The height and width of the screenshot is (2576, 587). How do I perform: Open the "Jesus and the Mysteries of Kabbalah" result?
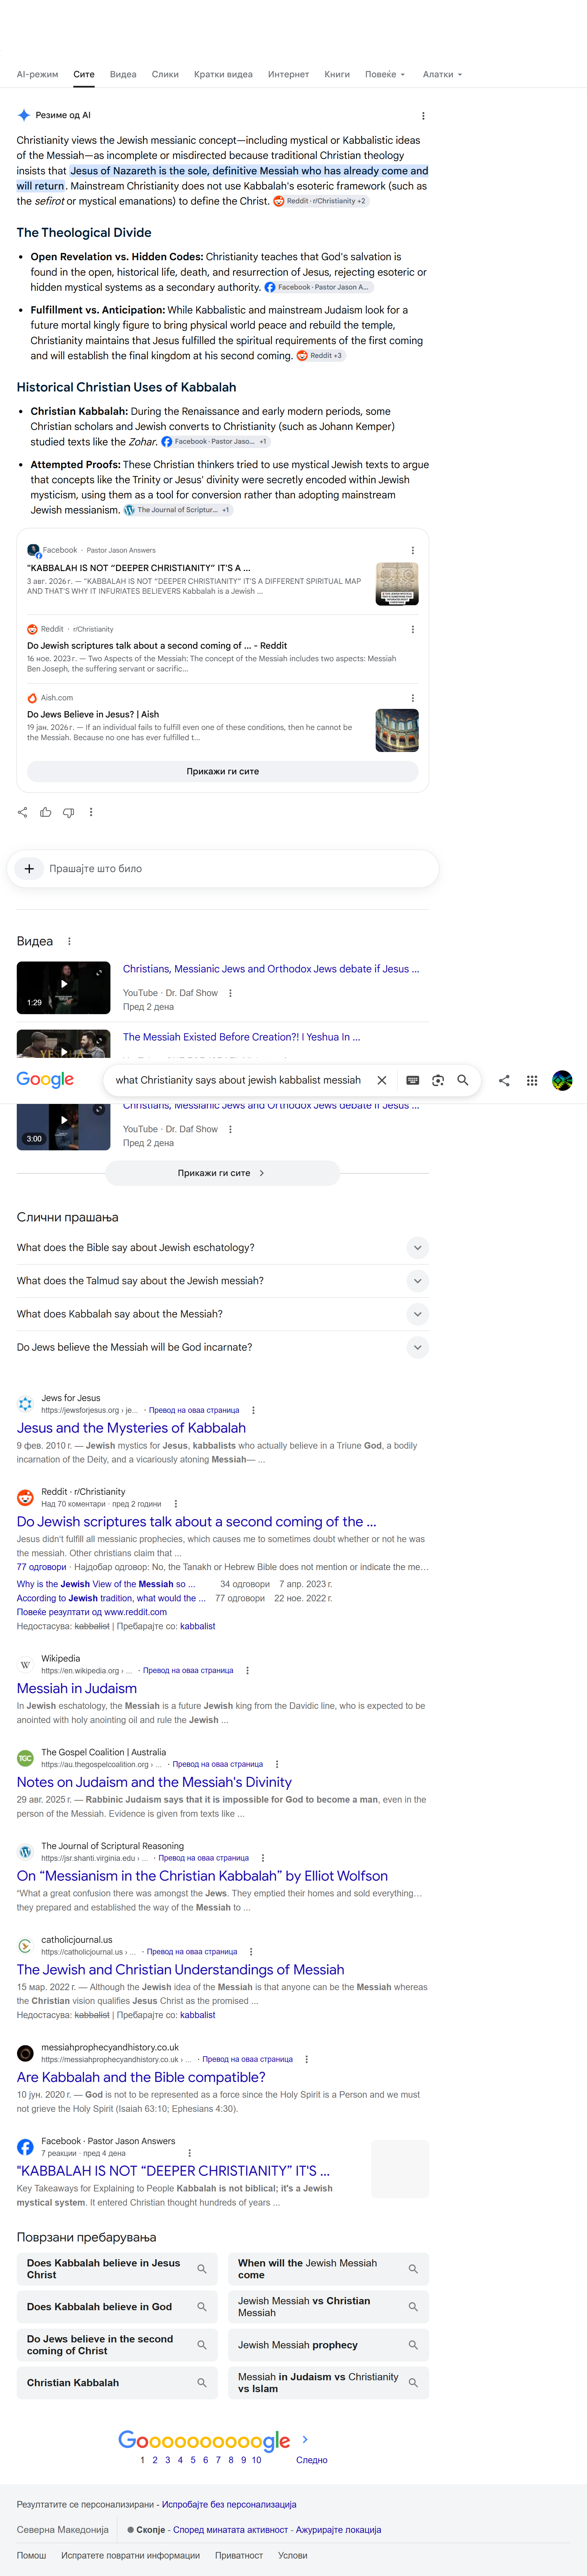pos(131,1428)
